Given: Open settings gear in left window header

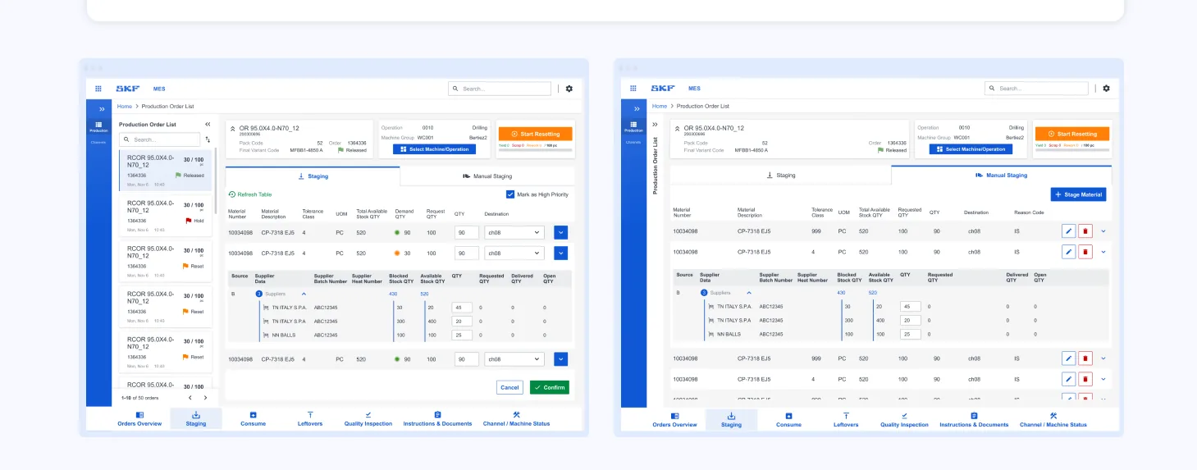Looking at the screenshot, I should 569,89.
